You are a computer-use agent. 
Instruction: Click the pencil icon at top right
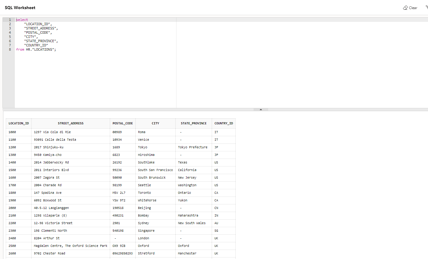427,7
